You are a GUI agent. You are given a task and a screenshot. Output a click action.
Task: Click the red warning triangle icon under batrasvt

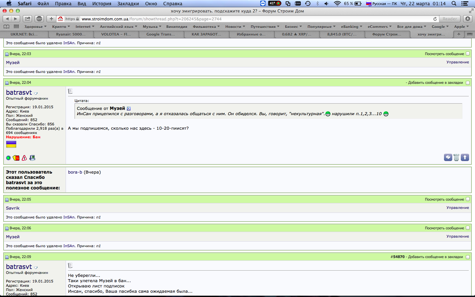pos(24,158)
